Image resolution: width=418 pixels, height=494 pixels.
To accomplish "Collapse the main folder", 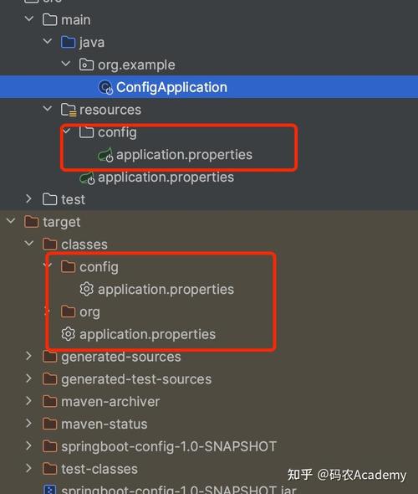I will (29, 19).
